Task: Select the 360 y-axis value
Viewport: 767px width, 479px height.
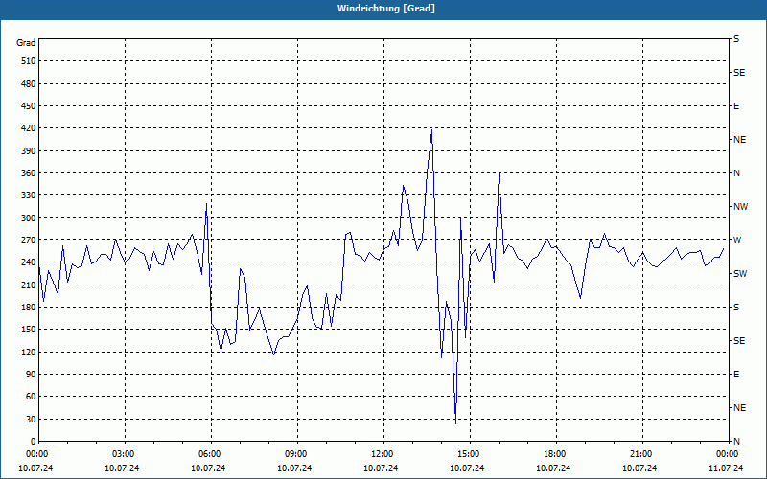Action: (29, 173)
